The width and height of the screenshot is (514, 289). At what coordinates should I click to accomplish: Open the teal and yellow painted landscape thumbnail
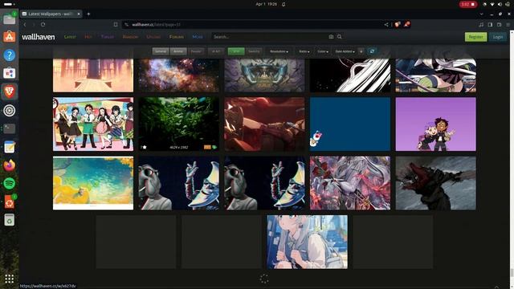coord(93,183)
